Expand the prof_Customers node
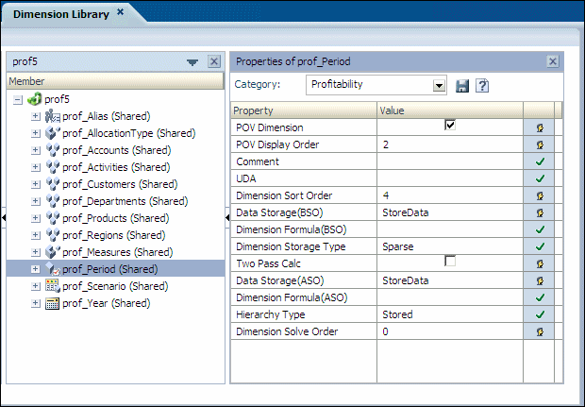Viewport: 585px width, 407px height. (x=36, y=184)
